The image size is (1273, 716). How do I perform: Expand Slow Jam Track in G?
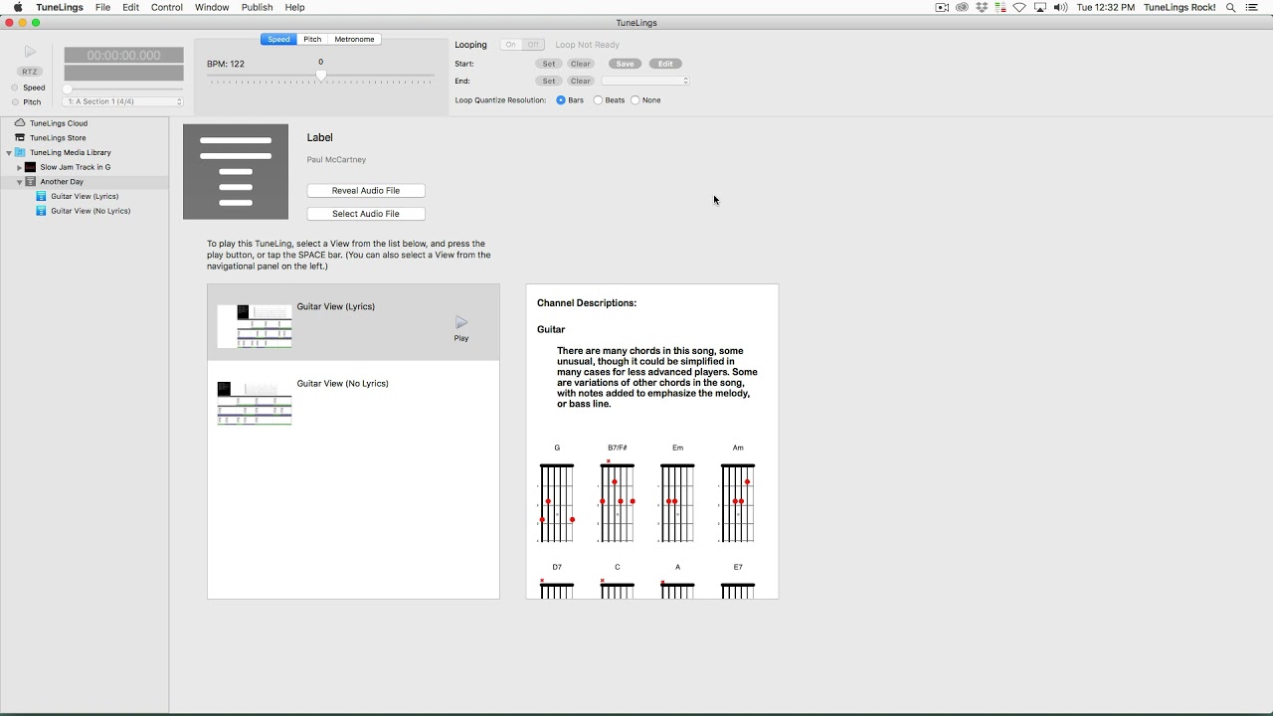19,167
